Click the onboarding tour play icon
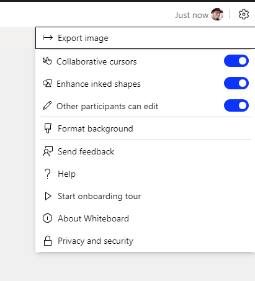255x281 pixels. pyautogui.click(x=48, y=196)
